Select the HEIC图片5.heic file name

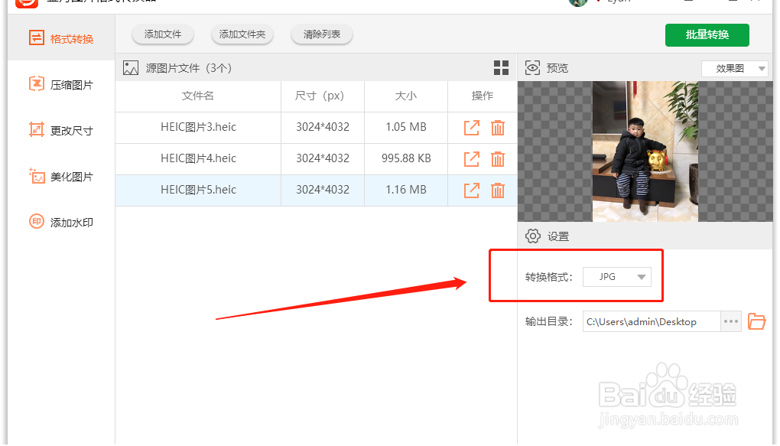click(198, 190)
